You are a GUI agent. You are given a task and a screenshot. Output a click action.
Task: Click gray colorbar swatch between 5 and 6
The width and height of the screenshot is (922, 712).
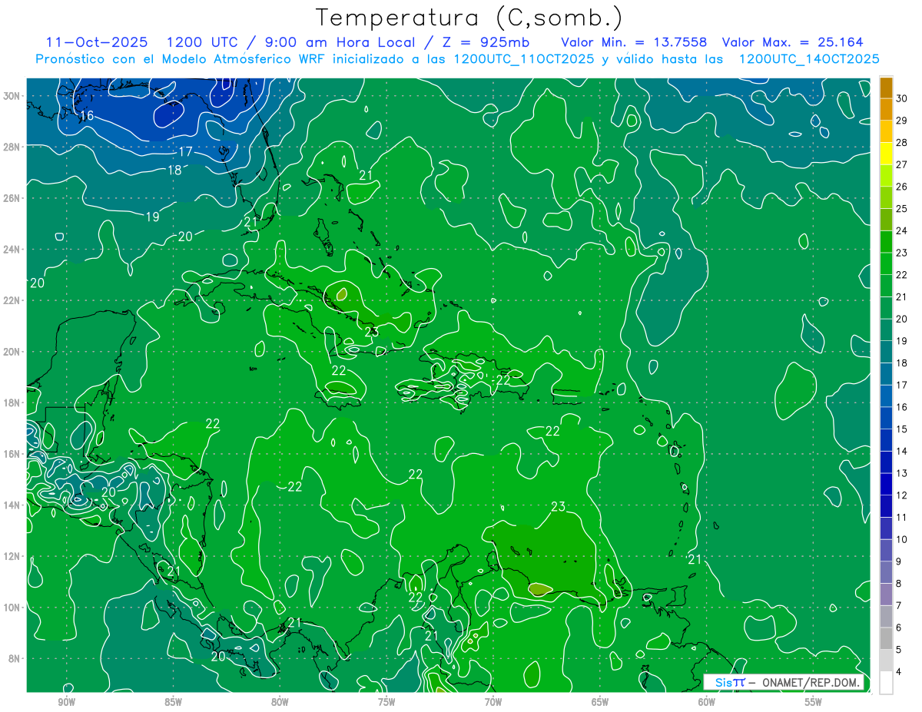click(886, 639)
